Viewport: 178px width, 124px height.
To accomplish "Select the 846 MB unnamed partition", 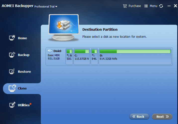I will point(94,56).
